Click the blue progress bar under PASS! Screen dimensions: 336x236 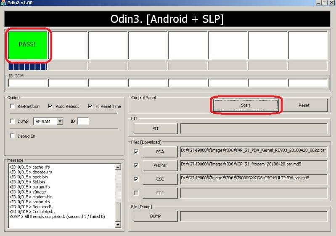coord(28,66)
